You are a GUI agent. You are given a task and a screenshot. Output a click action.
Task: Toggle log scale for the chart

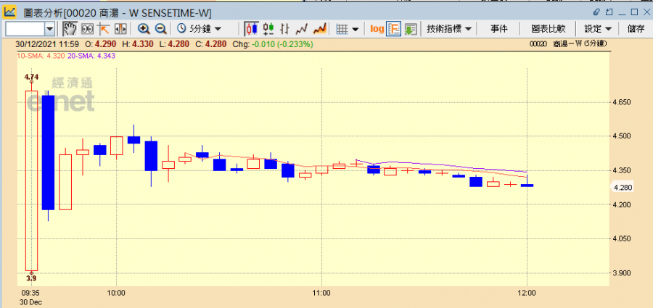pos(377,29)
